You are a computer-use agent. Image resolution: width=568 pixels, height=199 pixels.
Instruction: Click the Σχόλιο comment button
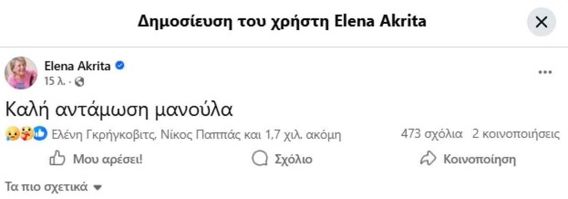[282, 159]
